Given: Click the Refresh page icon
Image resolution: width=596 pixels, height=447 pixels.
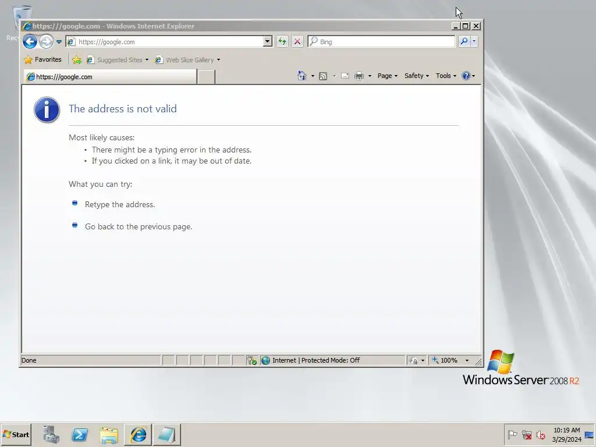Looking at the screenshot, I should tap(282, 41).
